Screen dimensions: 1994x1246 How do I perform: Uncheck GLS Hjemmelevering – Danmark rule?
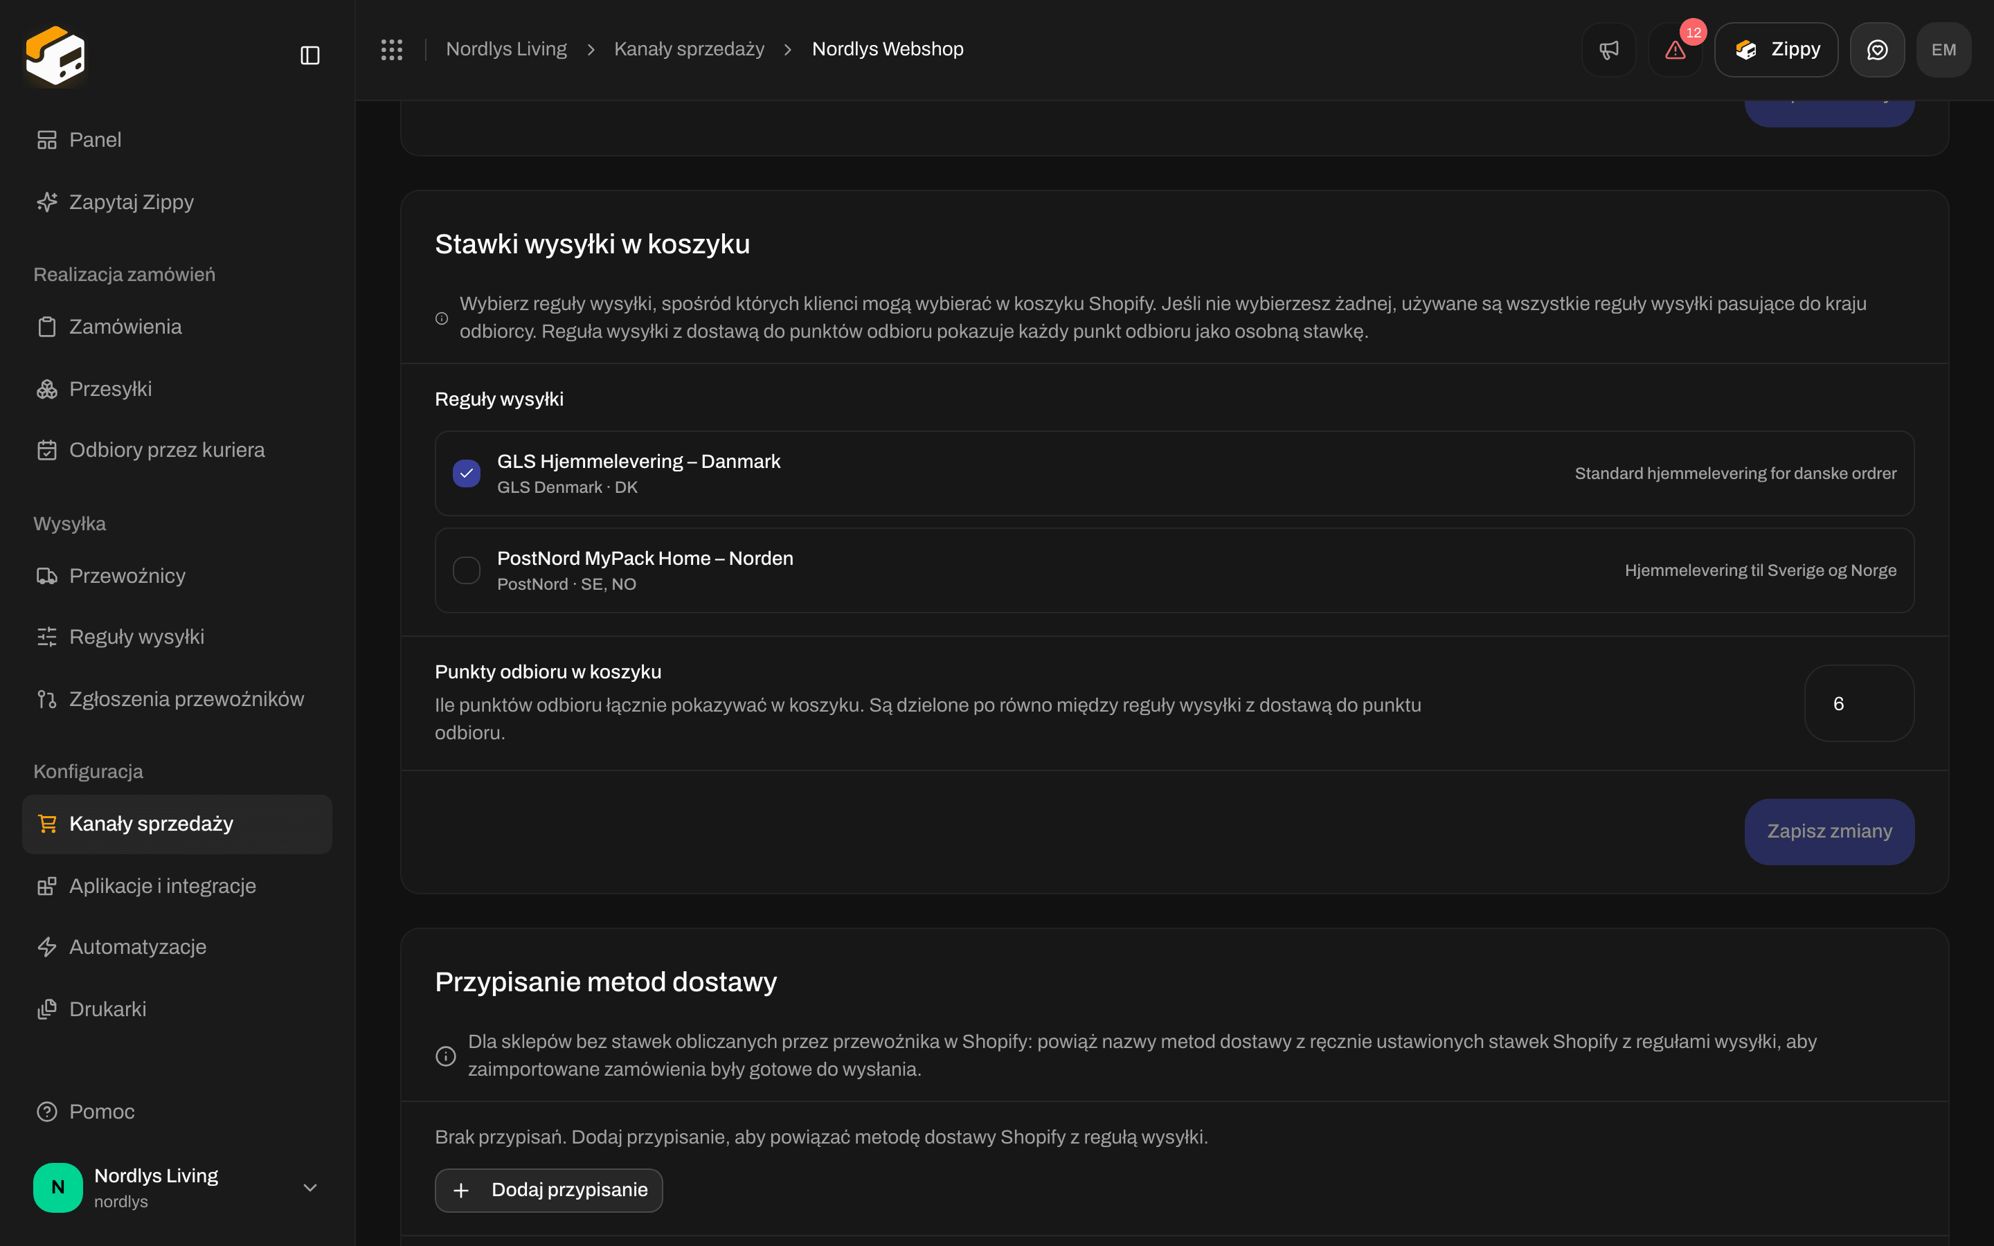coord(467,473)
